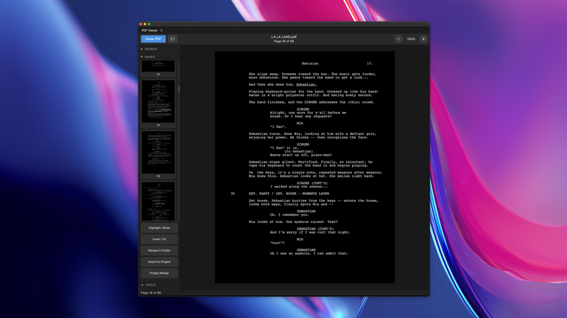Select the thumbnail below page 16
The height and width of the screenshot is (318, 567).
[x=158, y=201]
